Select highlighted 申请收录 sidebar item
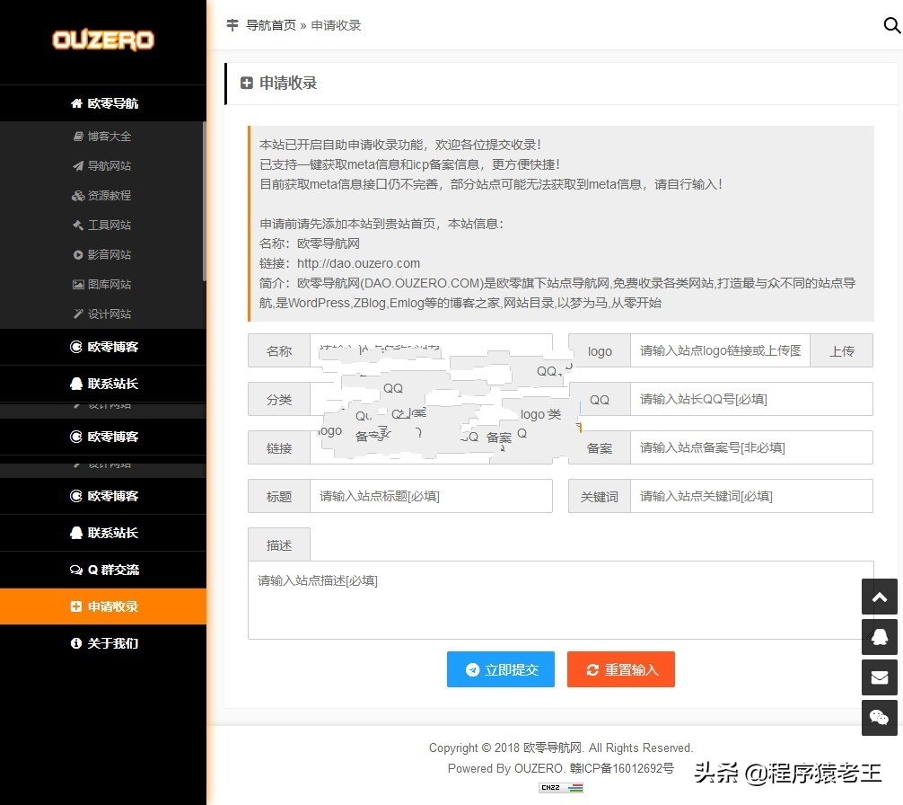The height and width of the screenshot is (805, 903). click(x=103, y=606)
